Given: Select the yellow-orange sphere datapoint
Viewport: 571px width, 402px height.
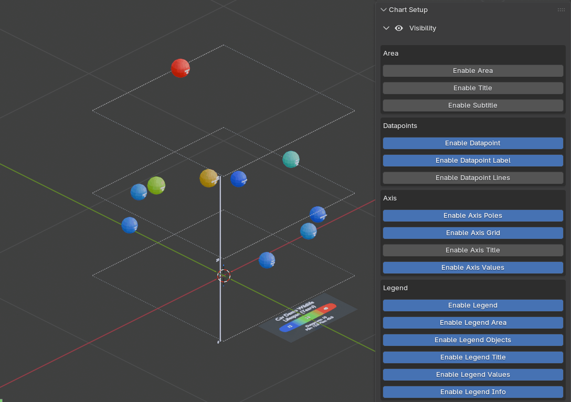Looking at the screenshot, I should pos(208,178).
